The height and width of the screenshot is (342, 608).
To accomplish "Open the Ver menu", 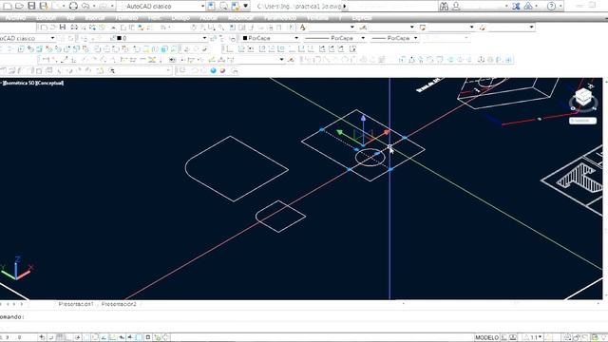I will (x=70, y=18).
